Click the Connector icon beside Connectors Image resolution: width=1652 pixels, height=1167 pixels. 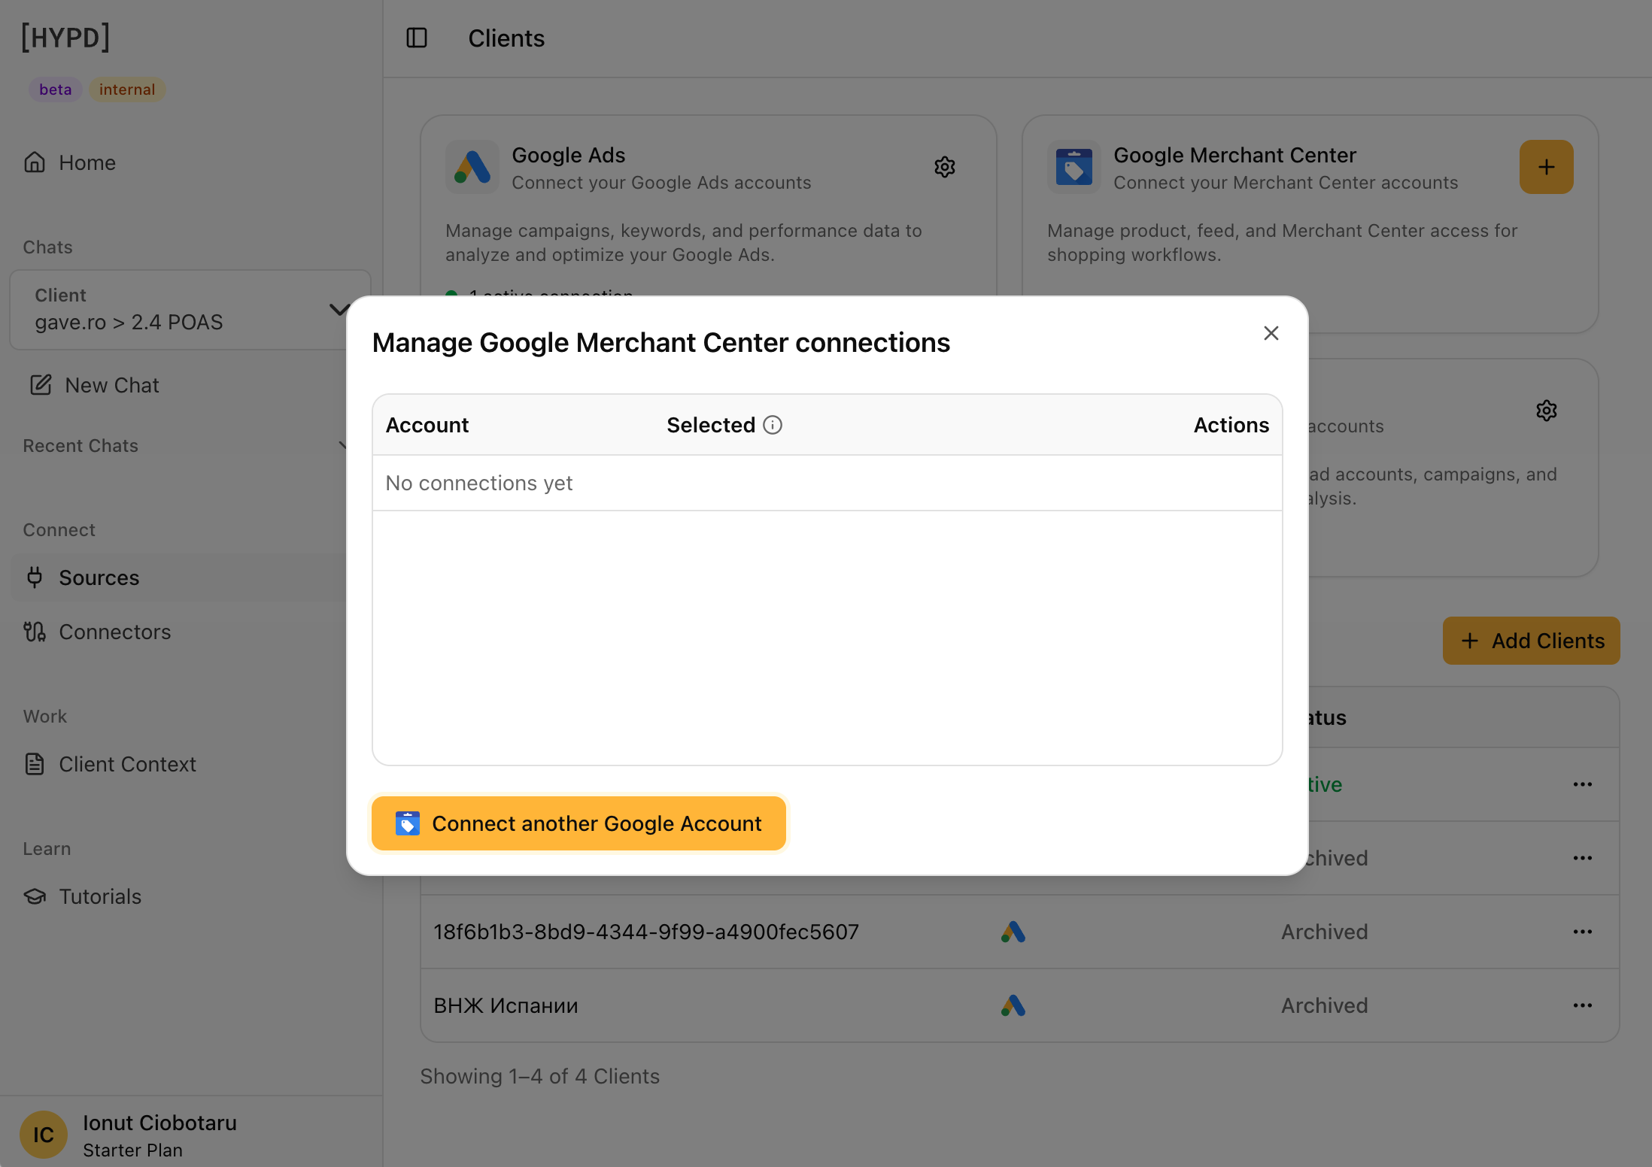35,632
